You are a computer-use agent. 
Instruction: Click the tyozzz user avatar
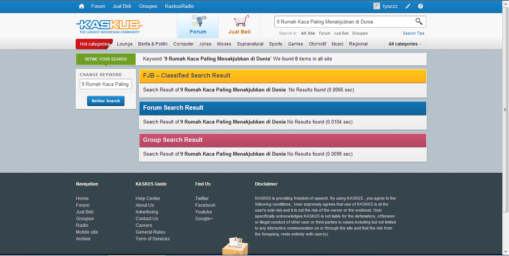pyautogui.click(x=377, y=6)
